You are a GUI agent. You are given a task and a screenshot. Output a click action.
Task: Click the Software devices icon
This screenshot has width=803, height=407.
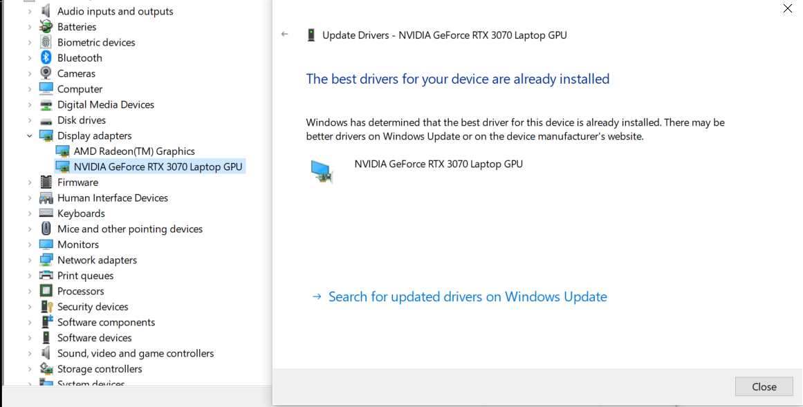pyautogui.click(x=46, y=338)
